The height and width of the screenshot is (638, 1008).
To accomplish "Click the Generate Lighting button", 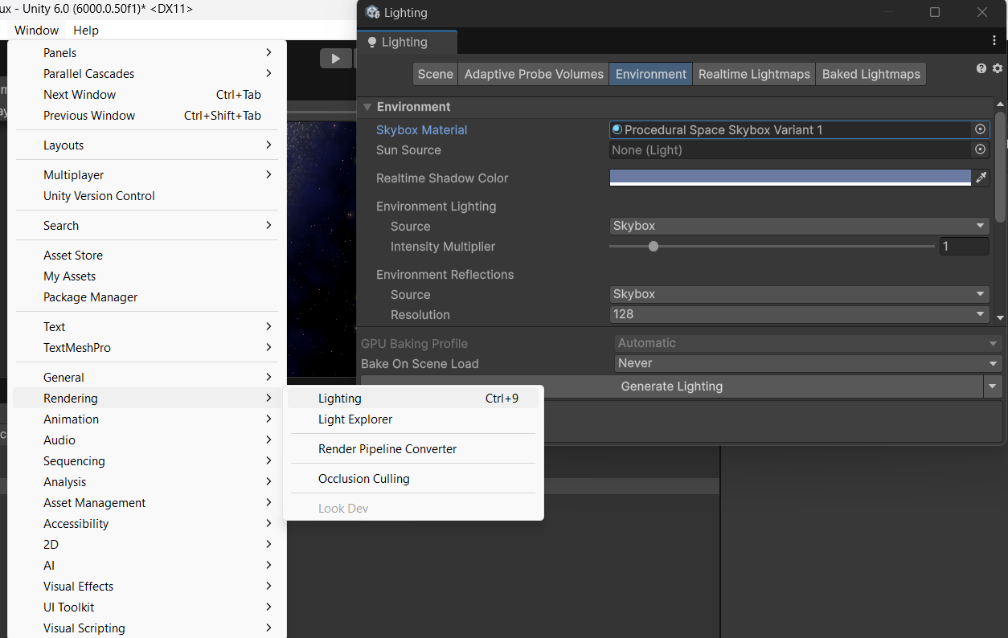I will pyautogui.click(x=672, y=386).
